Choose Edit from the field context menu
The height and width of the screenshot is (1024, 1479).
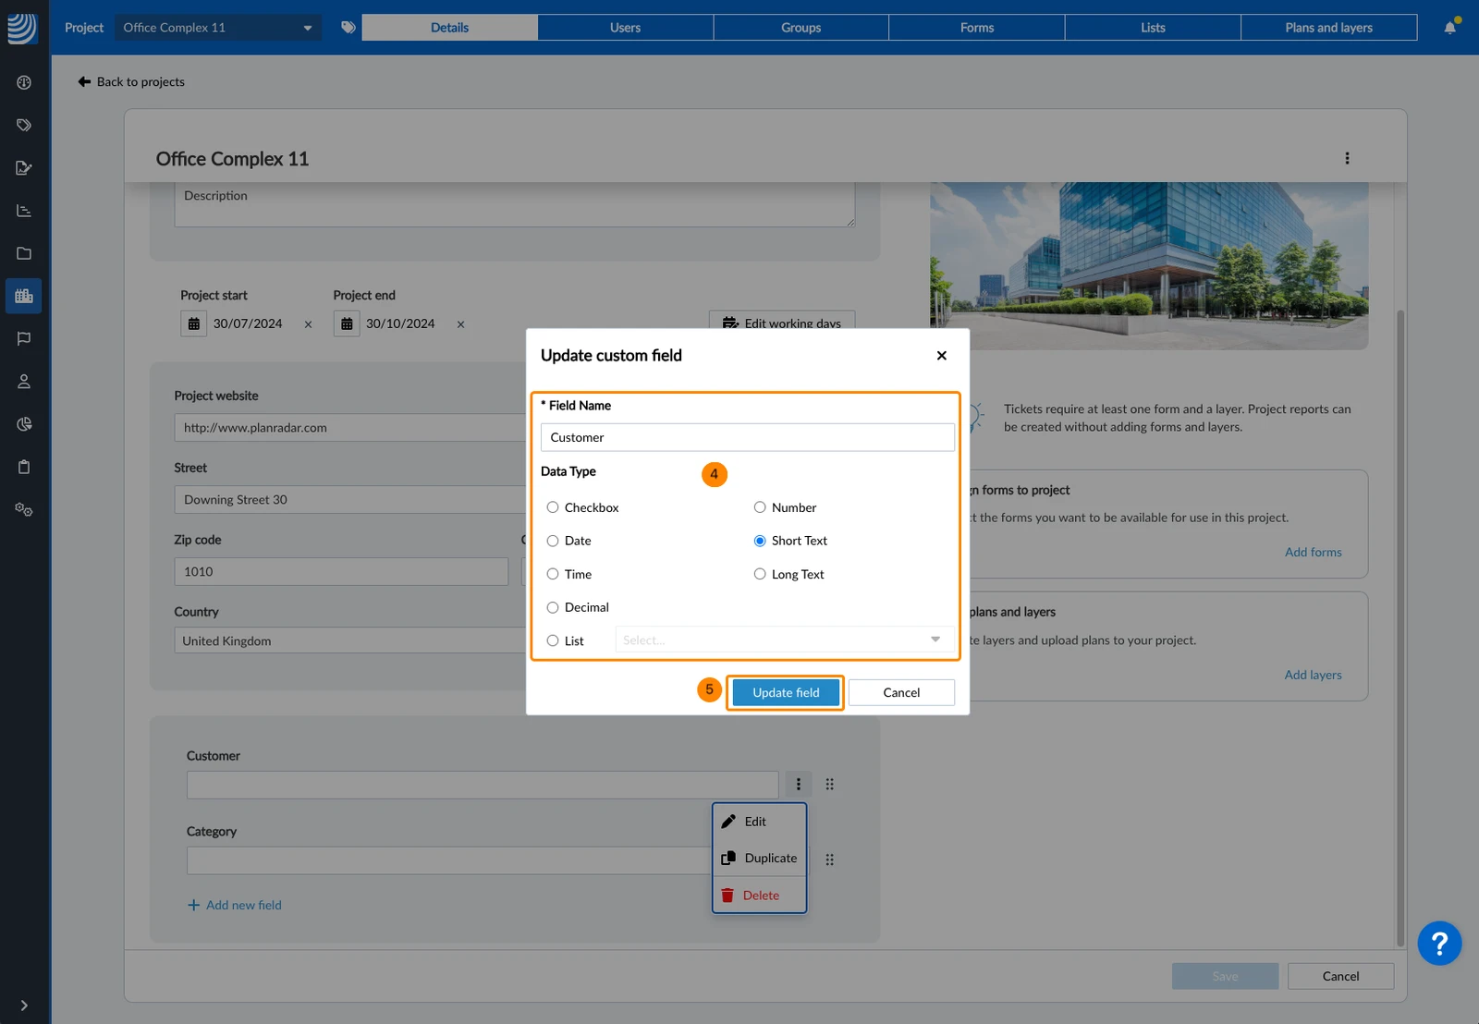coord(760,822)
